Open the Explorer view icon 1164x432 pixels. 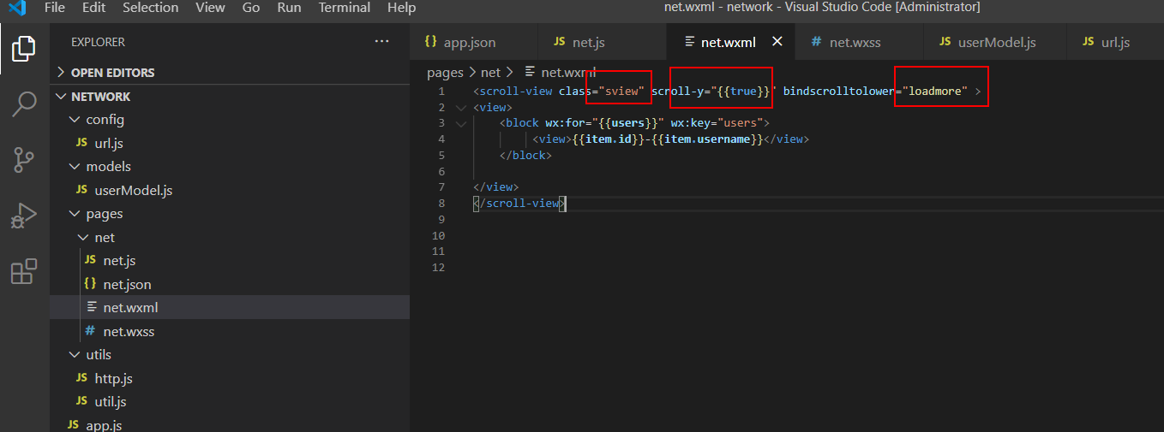(x=24, y=48)
